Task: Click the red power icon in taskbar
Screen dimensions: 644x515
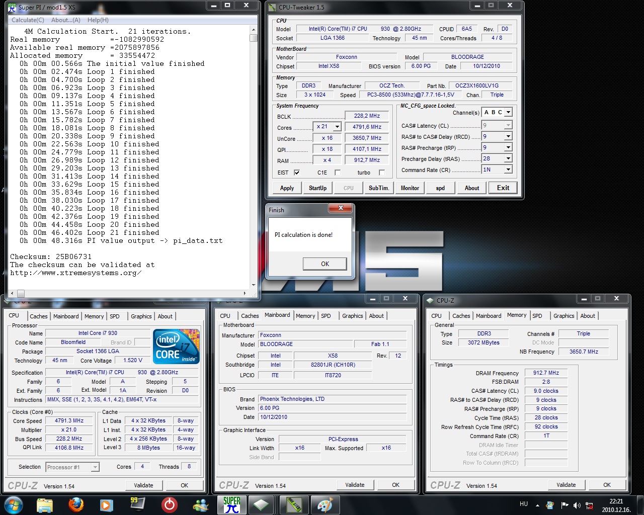Action: [x=169, y=504]
